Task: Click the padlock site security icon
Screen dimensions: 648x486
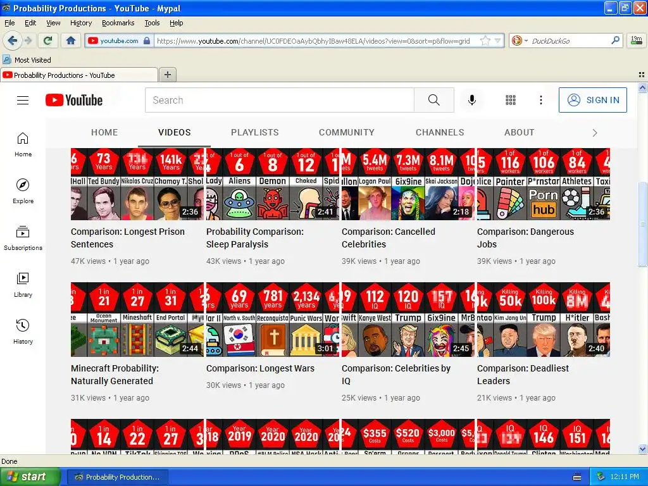Action: [x=146, y=40]
